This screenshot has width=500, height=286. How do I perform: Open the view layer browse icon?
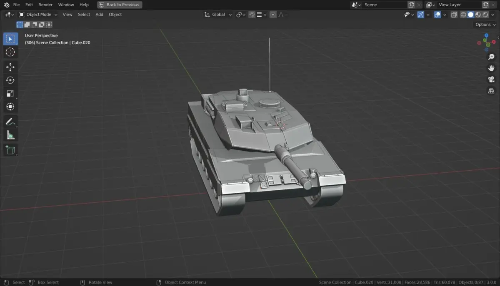click(x=430, y=5)
